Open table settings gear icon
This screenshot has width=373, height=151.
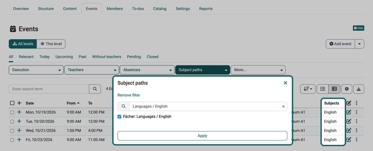[x=347, y=89]
